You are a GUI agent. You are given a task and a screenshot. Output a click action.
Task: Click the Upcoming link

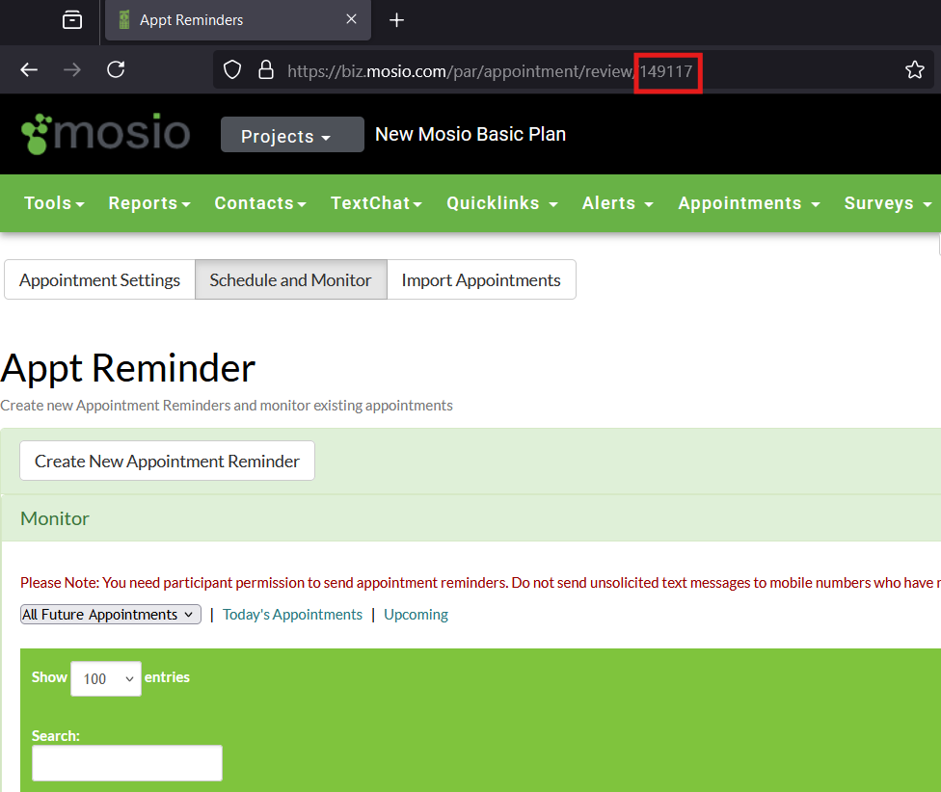[x=416, y=615]
